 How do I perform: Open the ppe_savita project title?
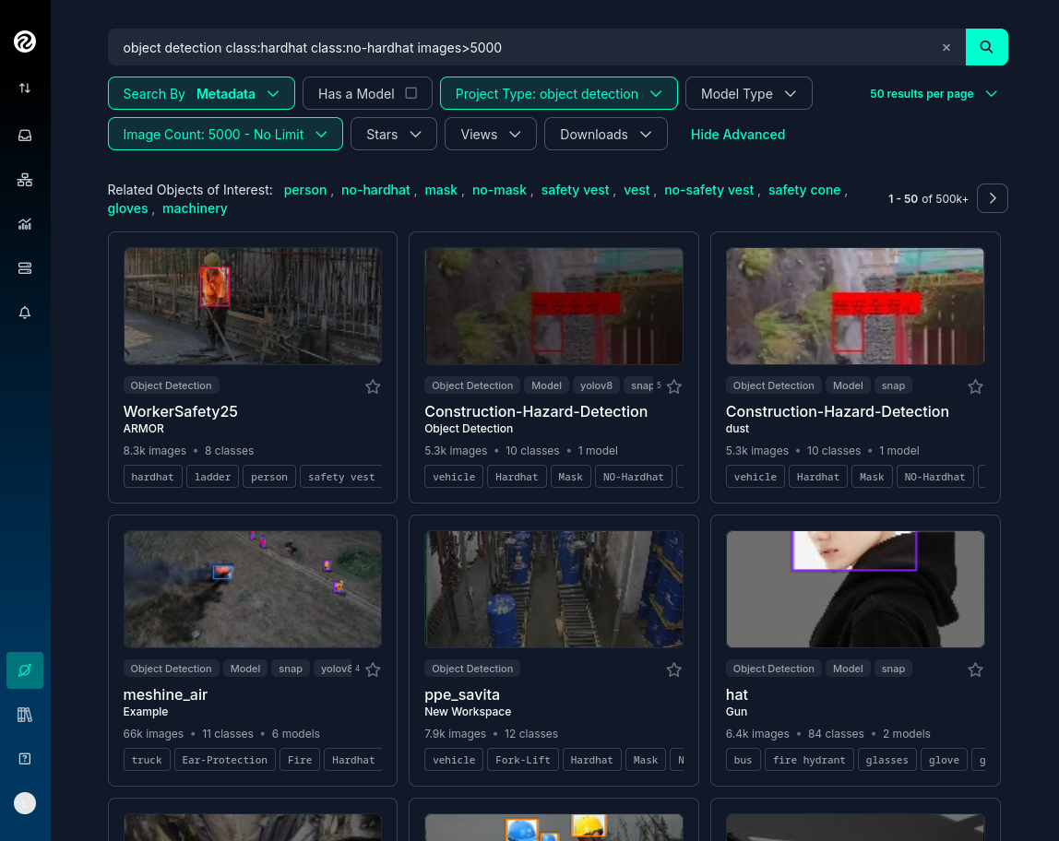click(x=462, y=694)
